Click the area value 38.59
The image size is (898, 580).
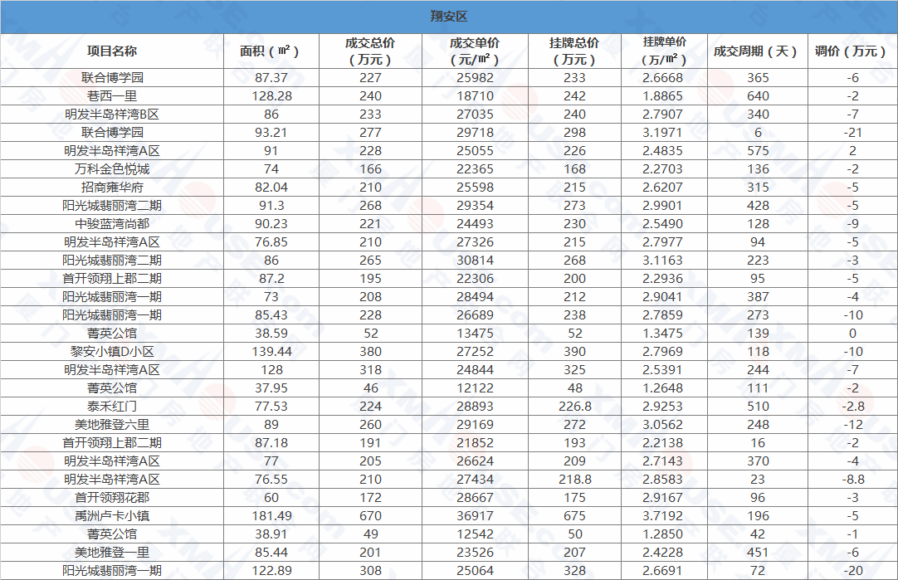271,334
